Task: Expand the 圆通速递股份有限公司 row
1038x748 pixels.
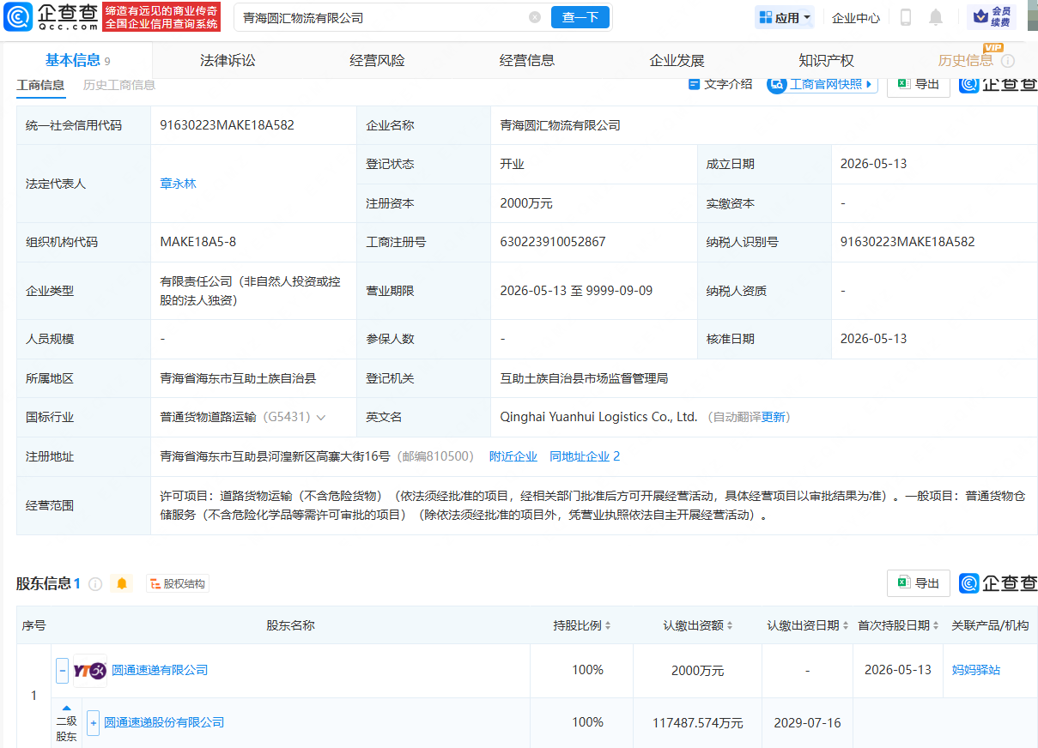Action: coord(93,723)
